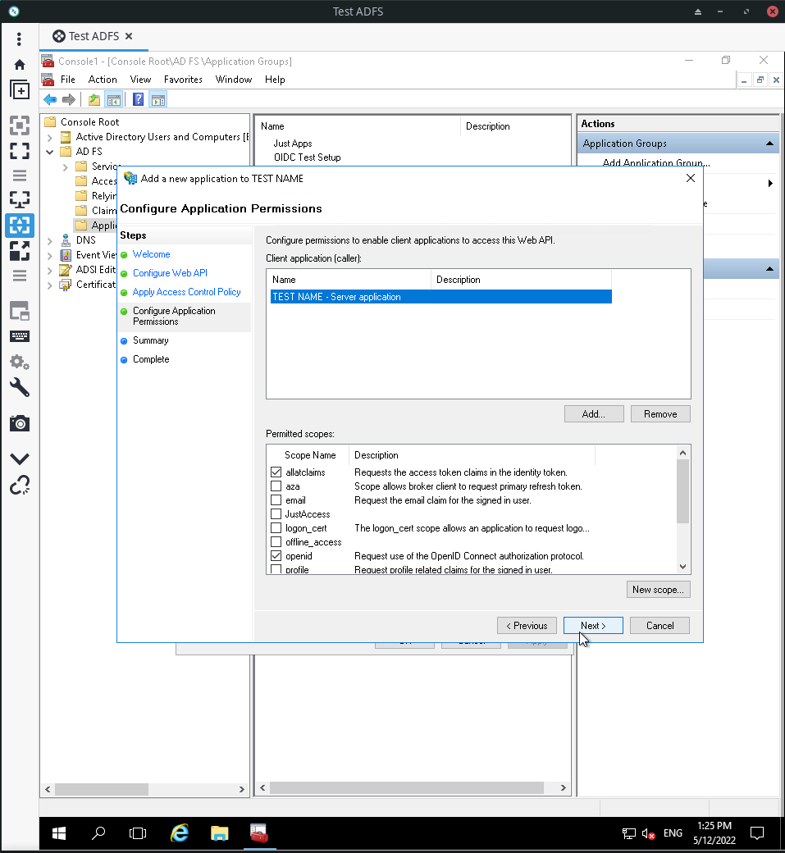The height and width of the screenshot is (853, 785).
Task: Click the MMC back arrow toolbar icon
Action: [50, 99]
